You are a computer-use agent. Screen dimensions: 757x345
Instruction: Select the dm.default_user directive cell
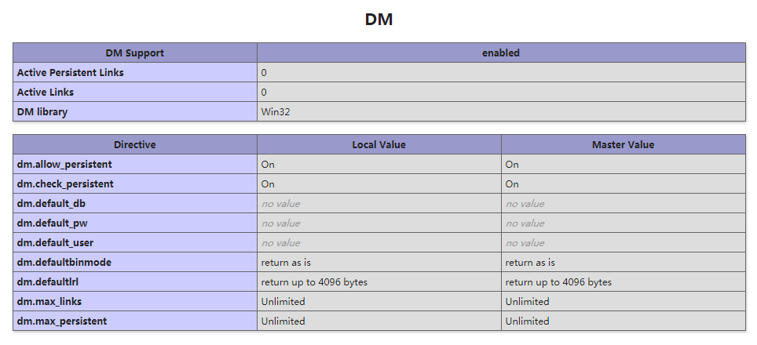(x=135, y=243)
